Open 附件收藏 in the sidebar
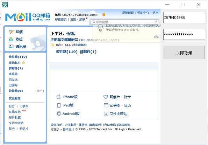 pos(15,117)
